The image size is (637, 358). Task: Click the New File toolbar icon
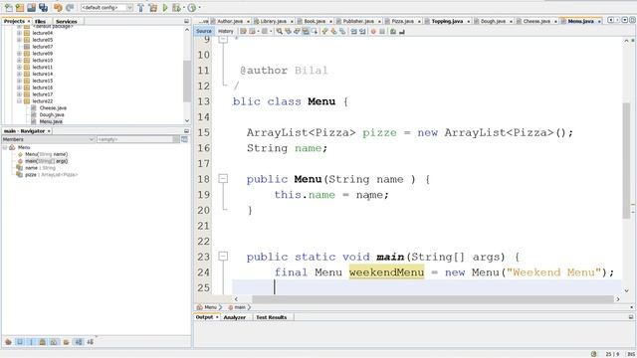coord(8,7)
